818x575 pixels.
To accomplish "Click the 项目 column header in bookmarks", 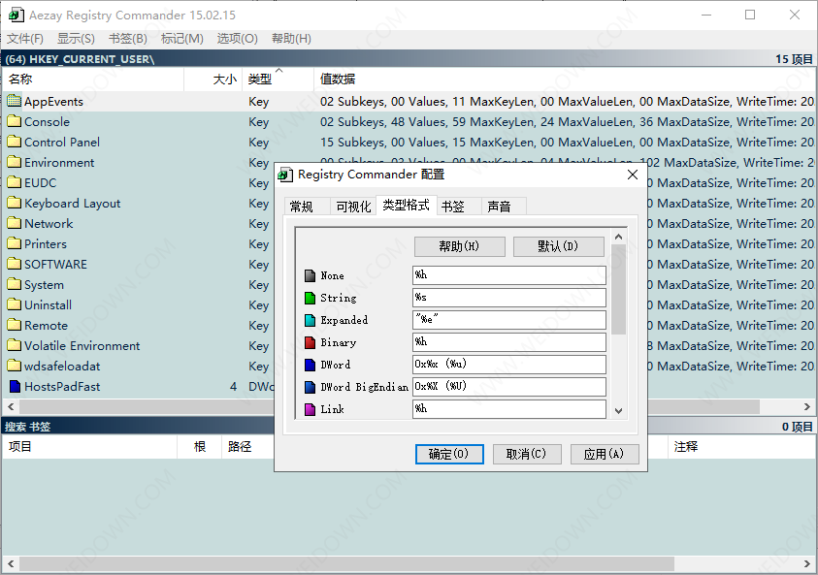I will [89, 447].
